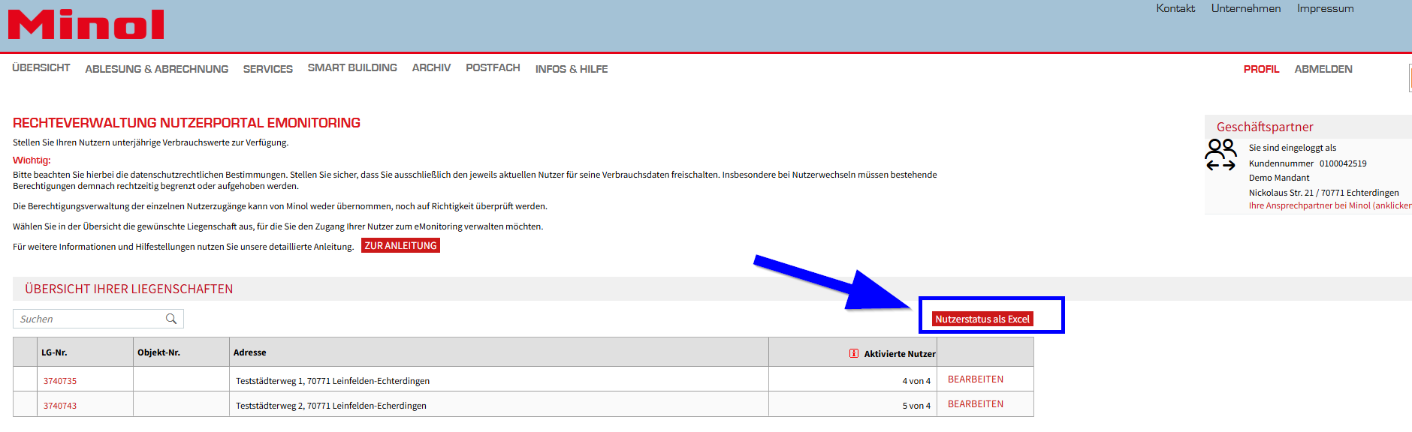Viewport: 1412px width, 432px height.
Task: Go to Smart Building section
Action: coord(352,67)
